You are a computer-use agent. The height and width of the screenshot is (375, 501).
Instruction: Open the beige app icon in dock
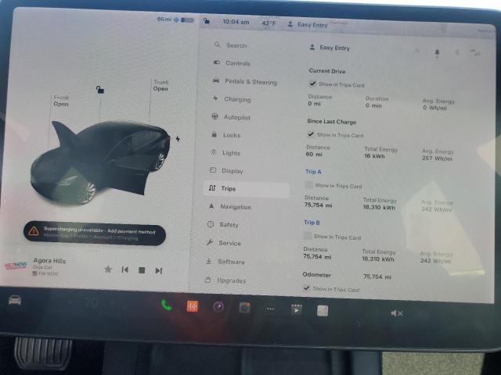point(323,311)
